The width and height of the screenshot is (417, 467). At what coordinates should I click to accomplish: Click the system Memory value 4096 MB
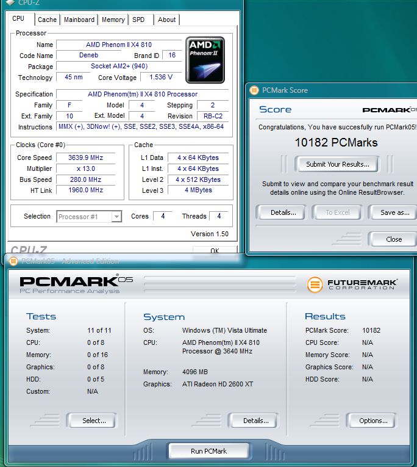[195, 372]
